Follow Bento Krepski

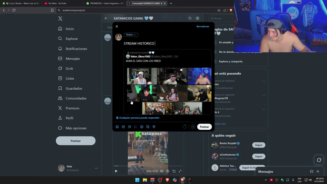pyautogui.click(x=259, y=145)
